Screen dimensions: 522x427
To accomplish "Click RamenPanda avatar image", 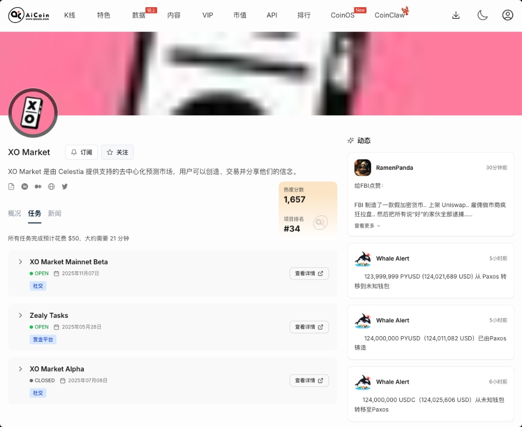I will (x=362, y=167).
